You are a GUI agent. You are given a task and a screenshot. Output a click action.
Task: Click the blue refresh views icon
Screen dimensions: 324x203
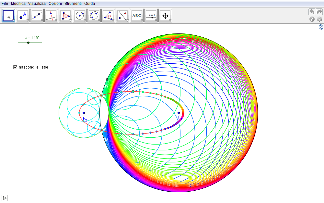click(321, 27)
